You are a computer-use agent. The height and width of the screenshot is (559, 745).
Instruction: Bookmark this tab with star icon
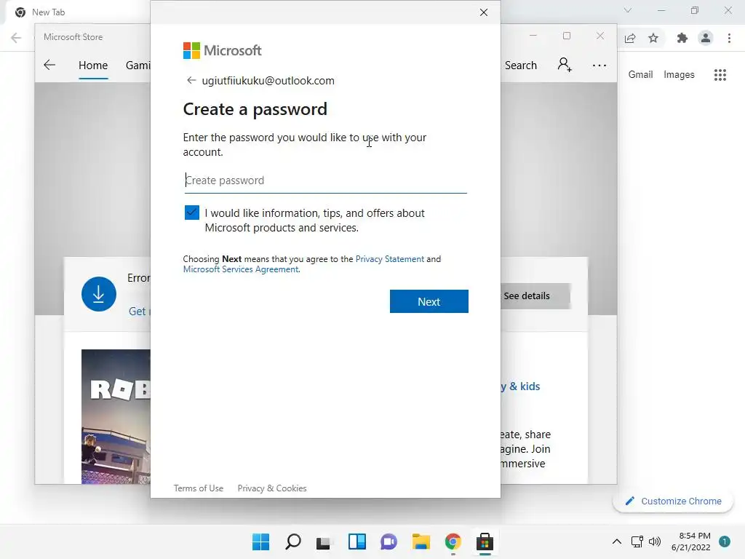[x=653, y=38]
